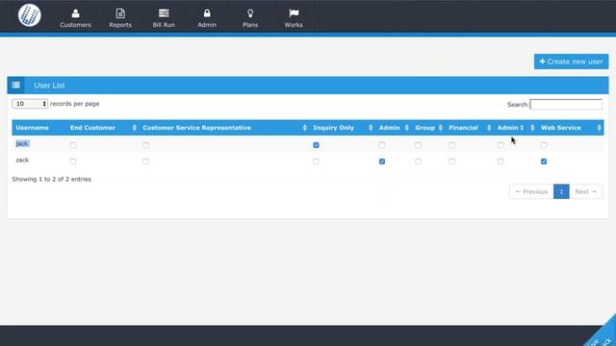Image resolution: width=616 pixels, height=346 pixels.
Task: Click the Create new user button
Action: click(571, 62)
